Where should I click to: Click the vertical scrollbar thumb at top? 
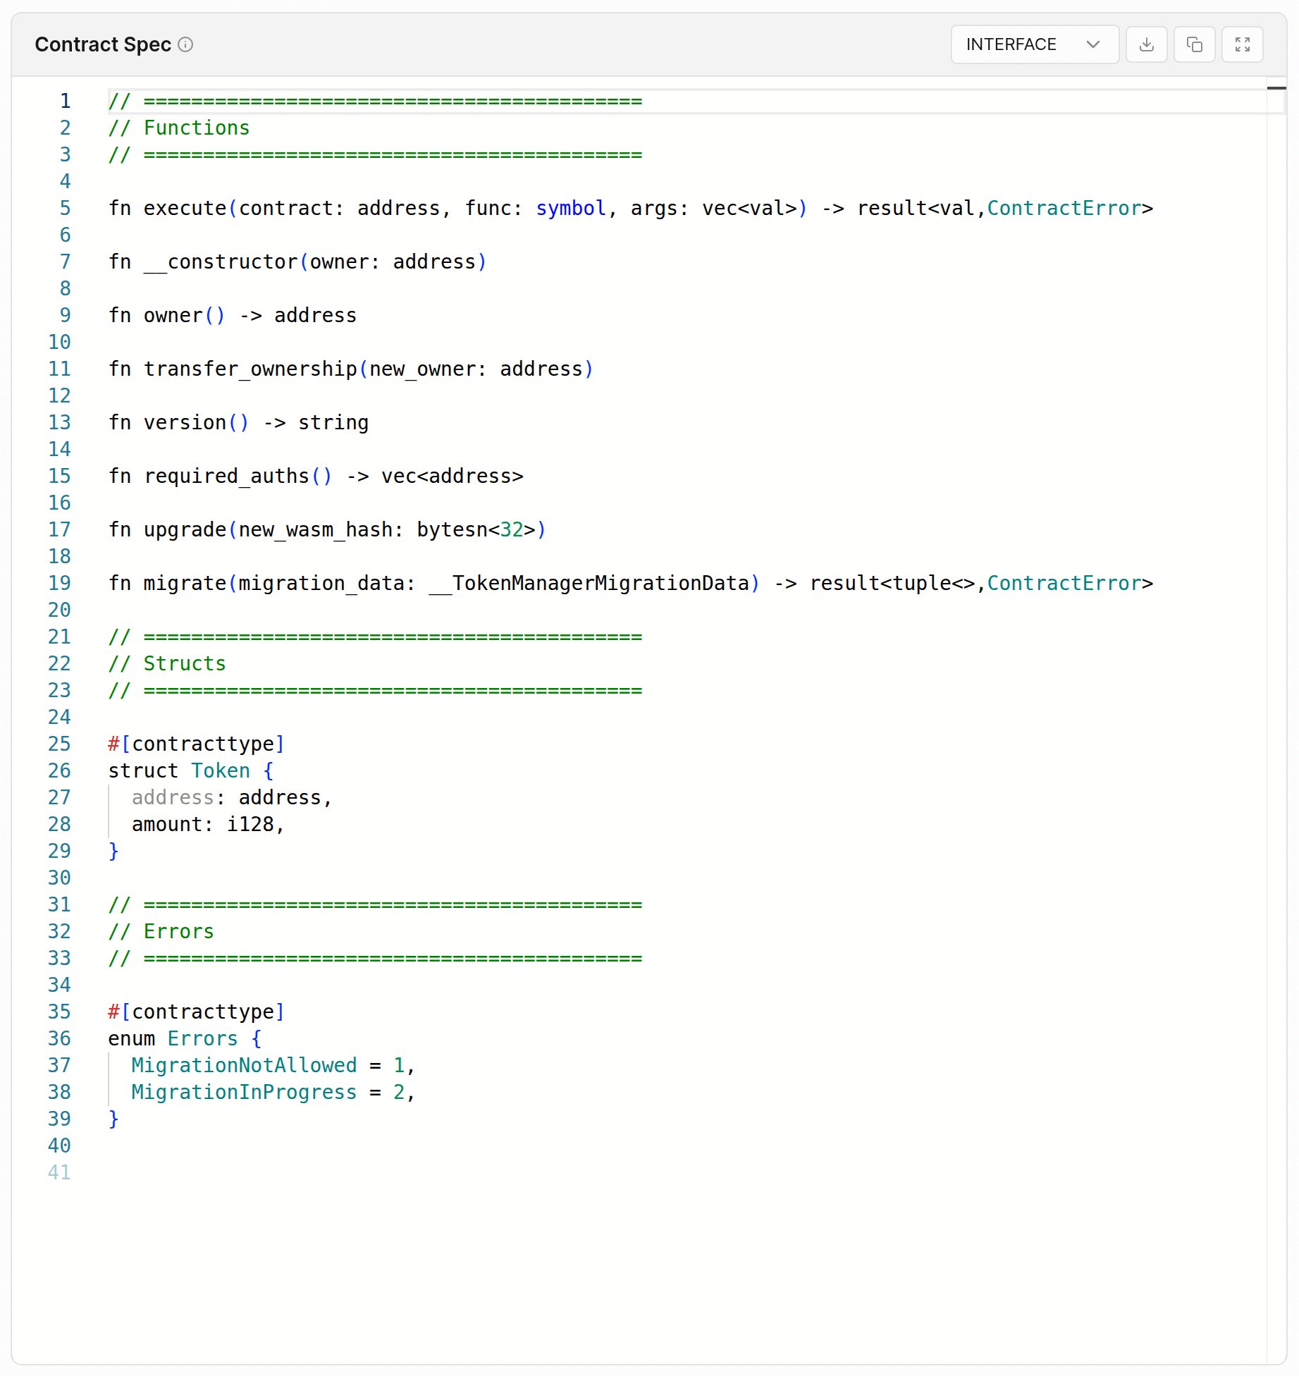click(1276, 88)
